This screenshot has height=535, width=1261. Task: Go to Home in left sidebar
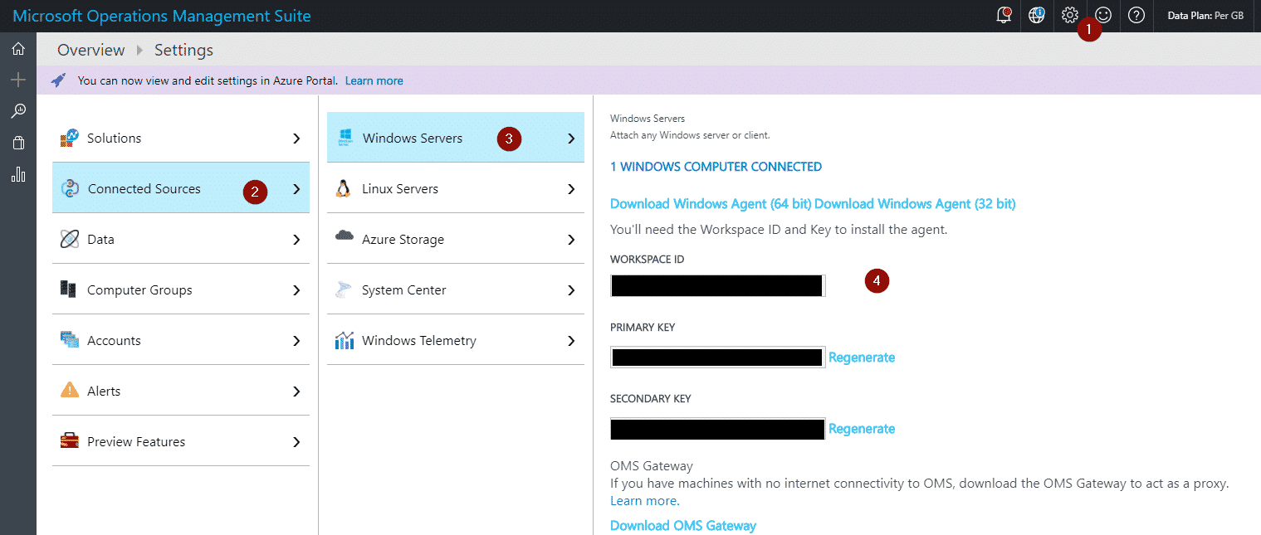click(x=18, y=49)
